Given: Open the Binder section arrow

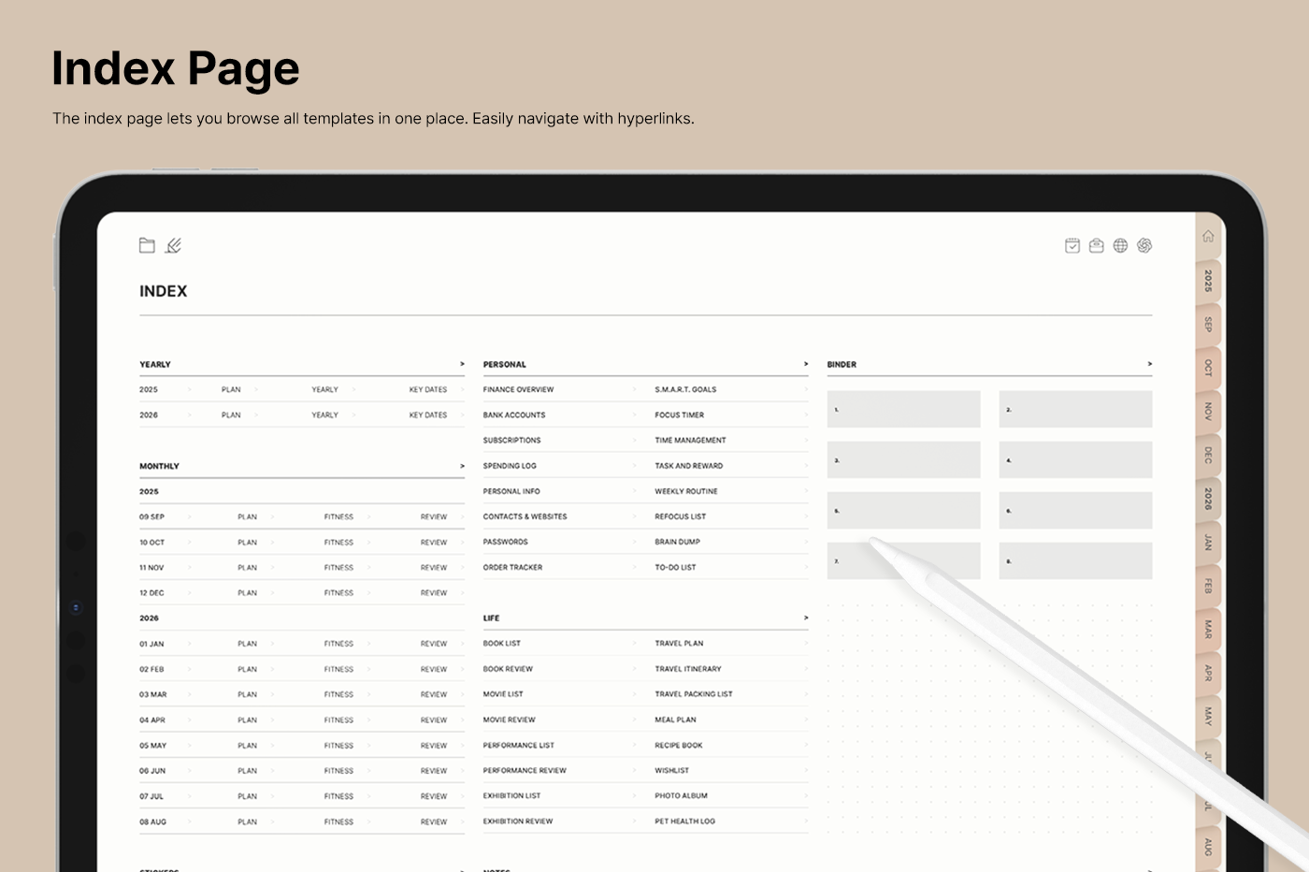Looking at the screenshot, I should [1149, 364].
